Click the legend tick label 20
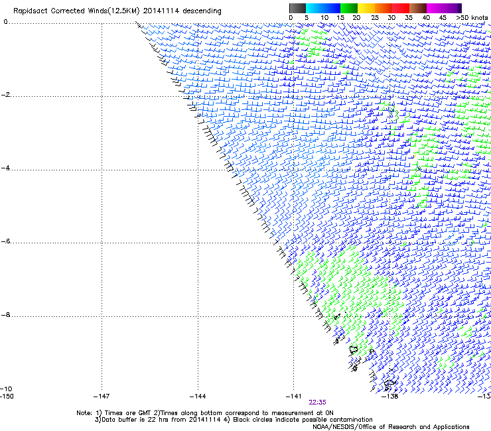Viewport: 491px width, 431px height. tap(356, 18)
